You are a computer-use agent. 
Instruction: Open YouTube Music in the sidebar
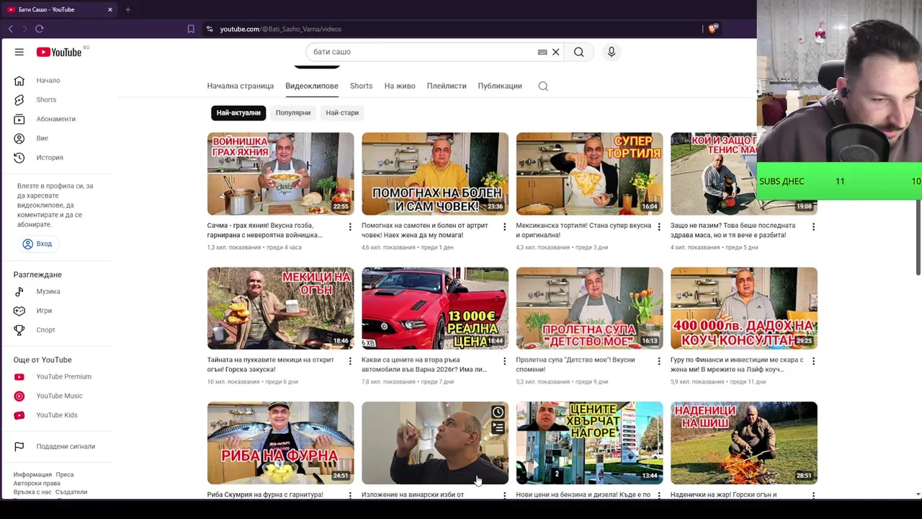coord(59,396)
